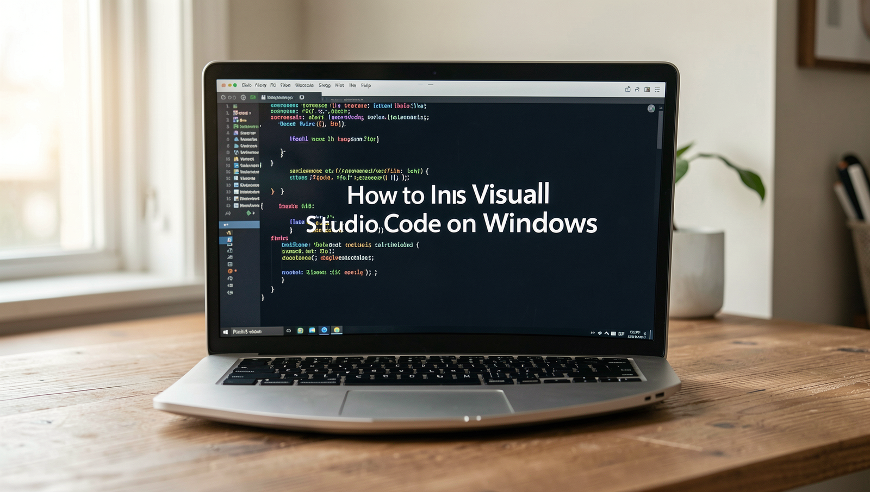Click the bottom-most icon in lower sidebar
This screenshot has width=870, height=492.
[230, 293]
